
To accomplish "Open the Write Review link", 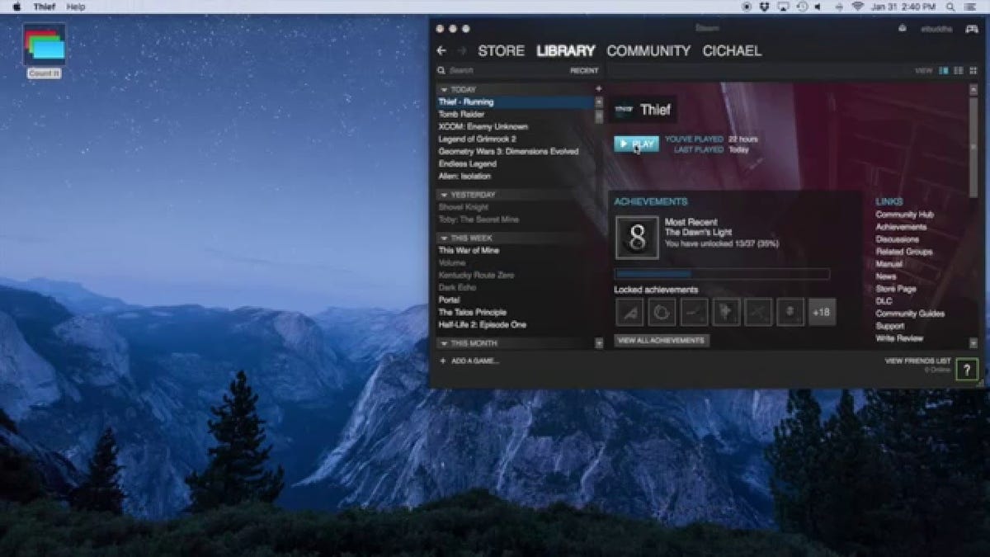I will coord(899,338).
